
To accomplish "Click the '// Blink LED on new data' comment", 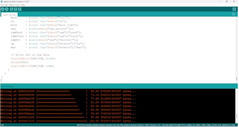I will pos(30,55).
